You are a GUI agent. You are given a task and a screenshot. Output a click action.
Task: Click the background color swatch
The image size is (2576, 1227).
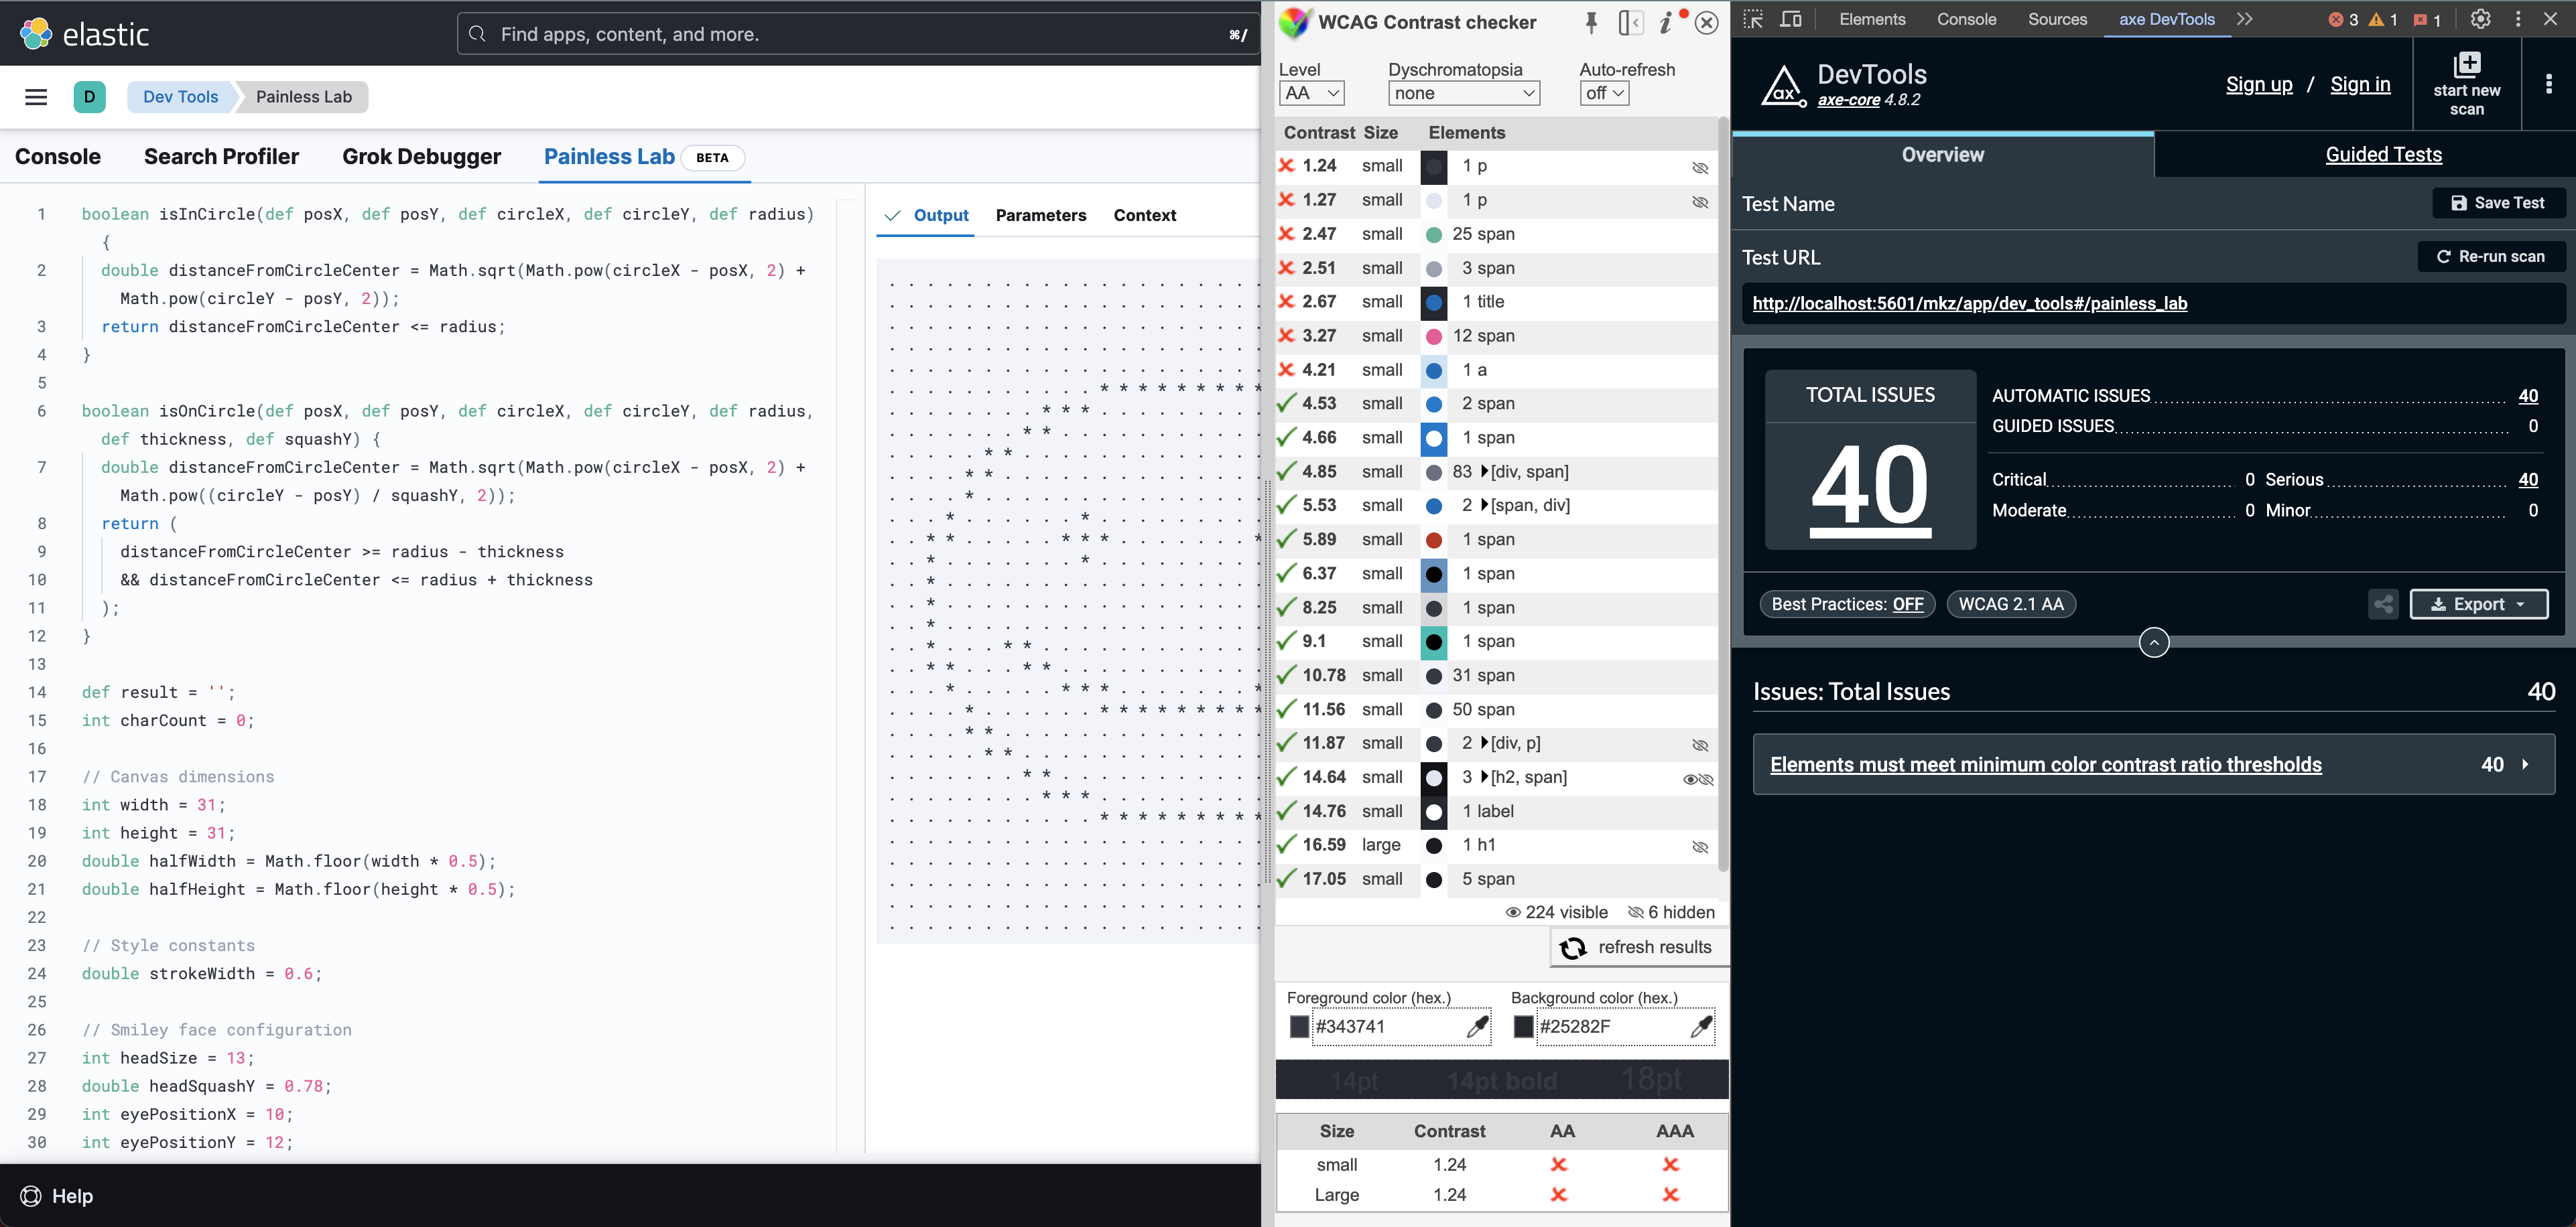[x=1523, y=1026]
